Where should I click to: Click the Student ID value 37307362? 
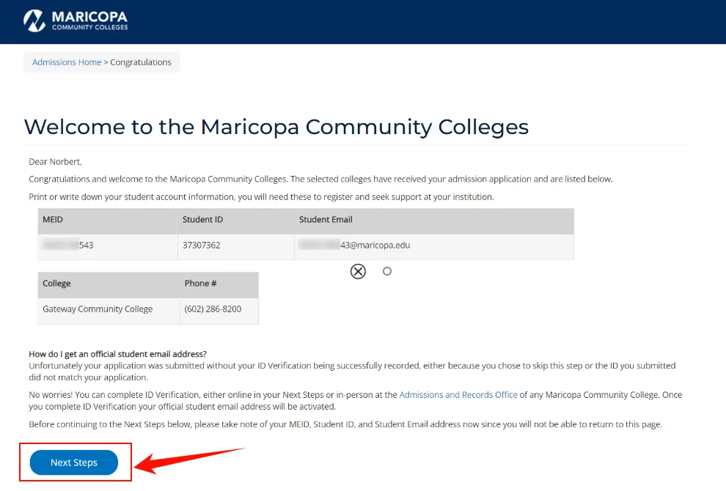click(x=201, y=245)
